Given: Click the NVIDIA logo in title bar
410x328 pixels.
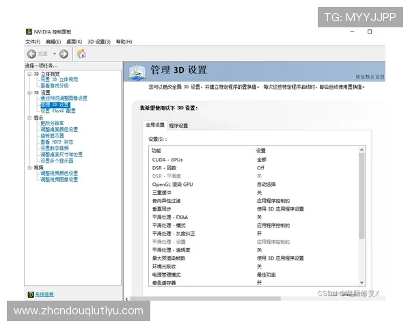Looking at the screenshot, I should tap(29, 31).
